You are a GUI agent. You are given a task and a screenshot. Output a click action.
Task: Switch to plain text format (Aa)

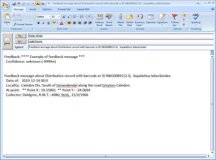[x=43, y=4]
